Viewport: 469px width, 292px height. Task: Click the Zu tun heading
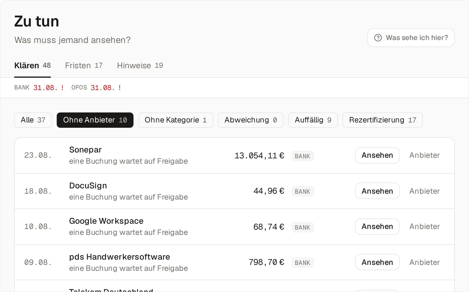click(37, 21)
